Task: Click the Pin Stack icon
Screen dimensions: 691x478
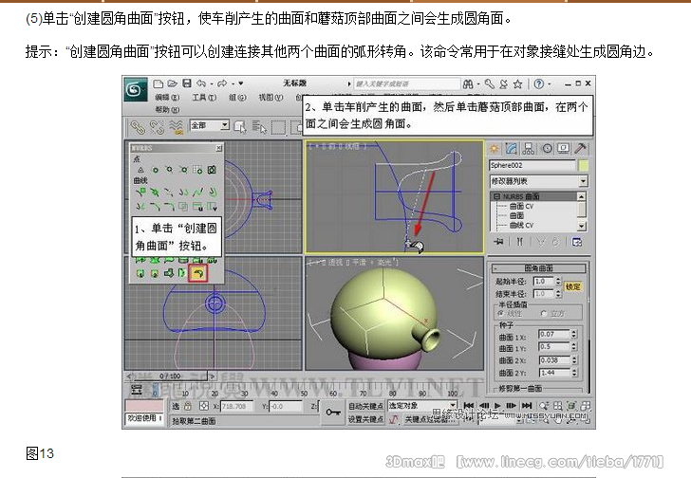Action: tap(498, 242)
